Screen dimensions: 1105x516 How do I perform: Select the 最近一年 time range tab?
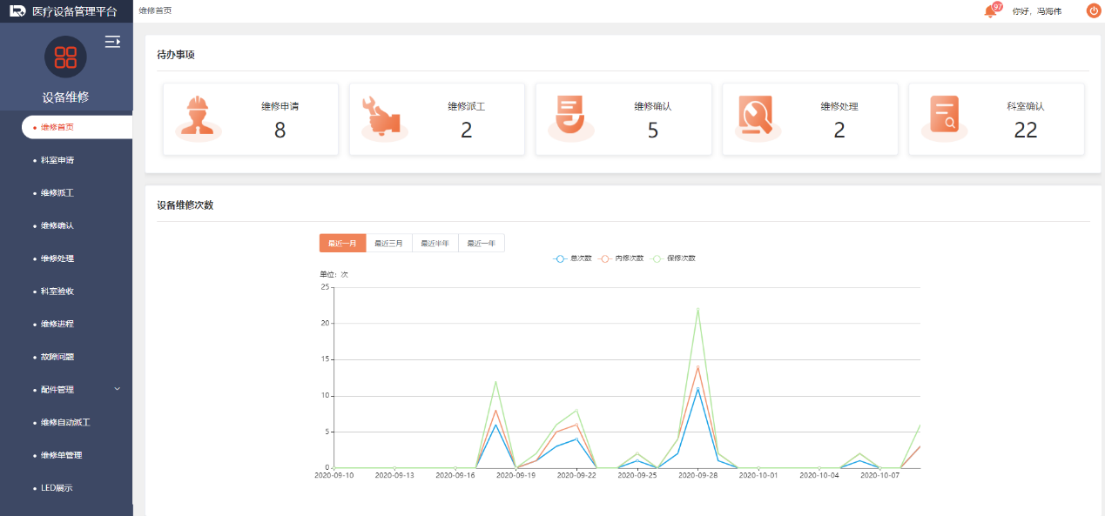click(482, 244)
